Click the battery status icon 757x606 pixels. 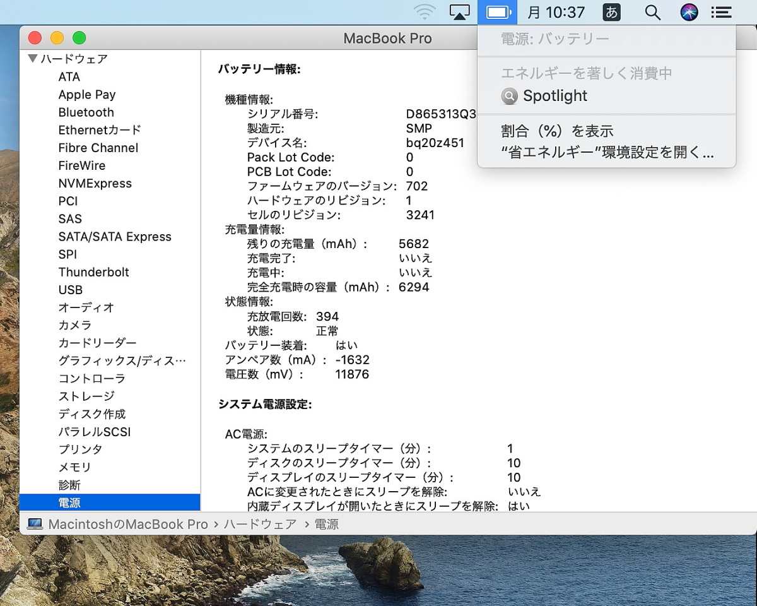[x=497, y=12]
